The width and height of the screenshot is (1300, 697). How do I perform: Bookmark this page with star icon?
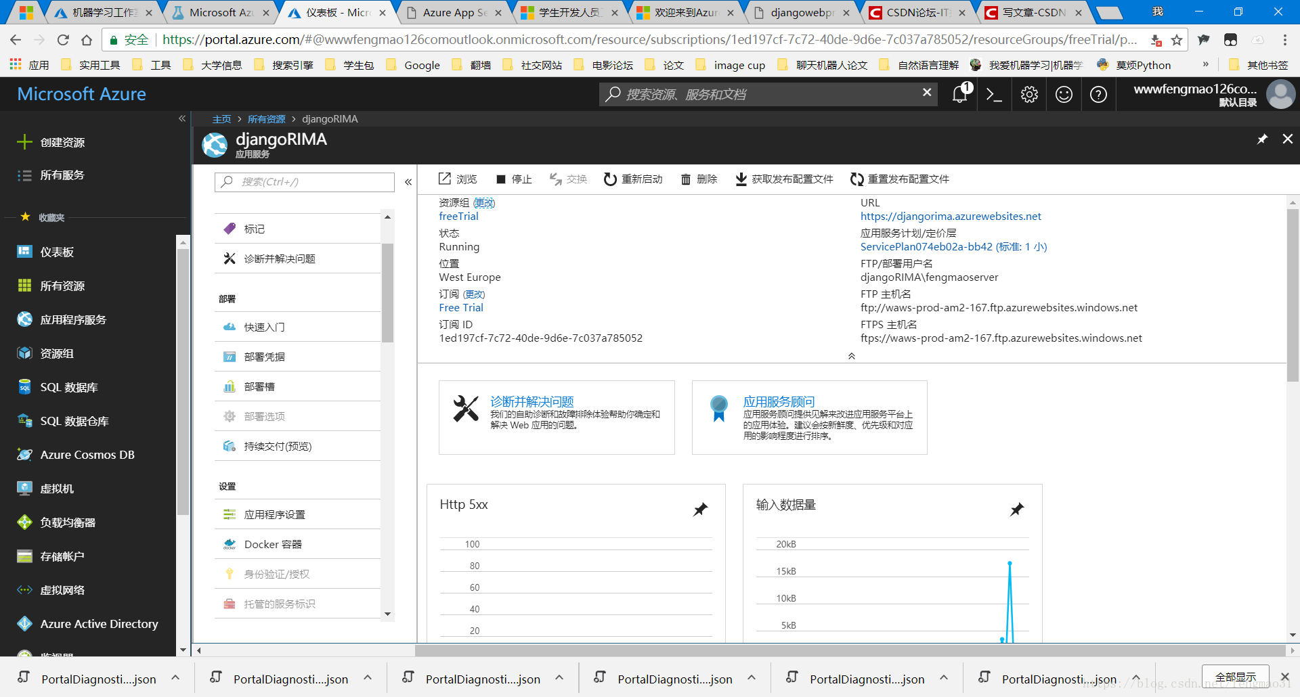coord(1177,40)
